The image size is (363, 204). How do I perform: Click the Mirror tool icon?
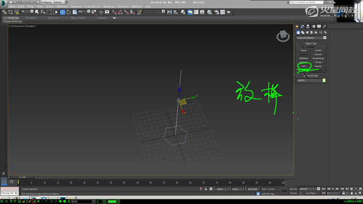pyautogui.click(x=170, y=12)
